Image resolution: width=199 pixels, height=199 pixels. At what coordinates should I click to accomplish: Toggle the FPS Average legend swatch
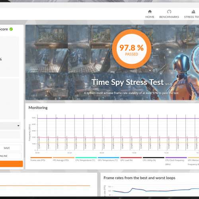(x=64, y=158)
